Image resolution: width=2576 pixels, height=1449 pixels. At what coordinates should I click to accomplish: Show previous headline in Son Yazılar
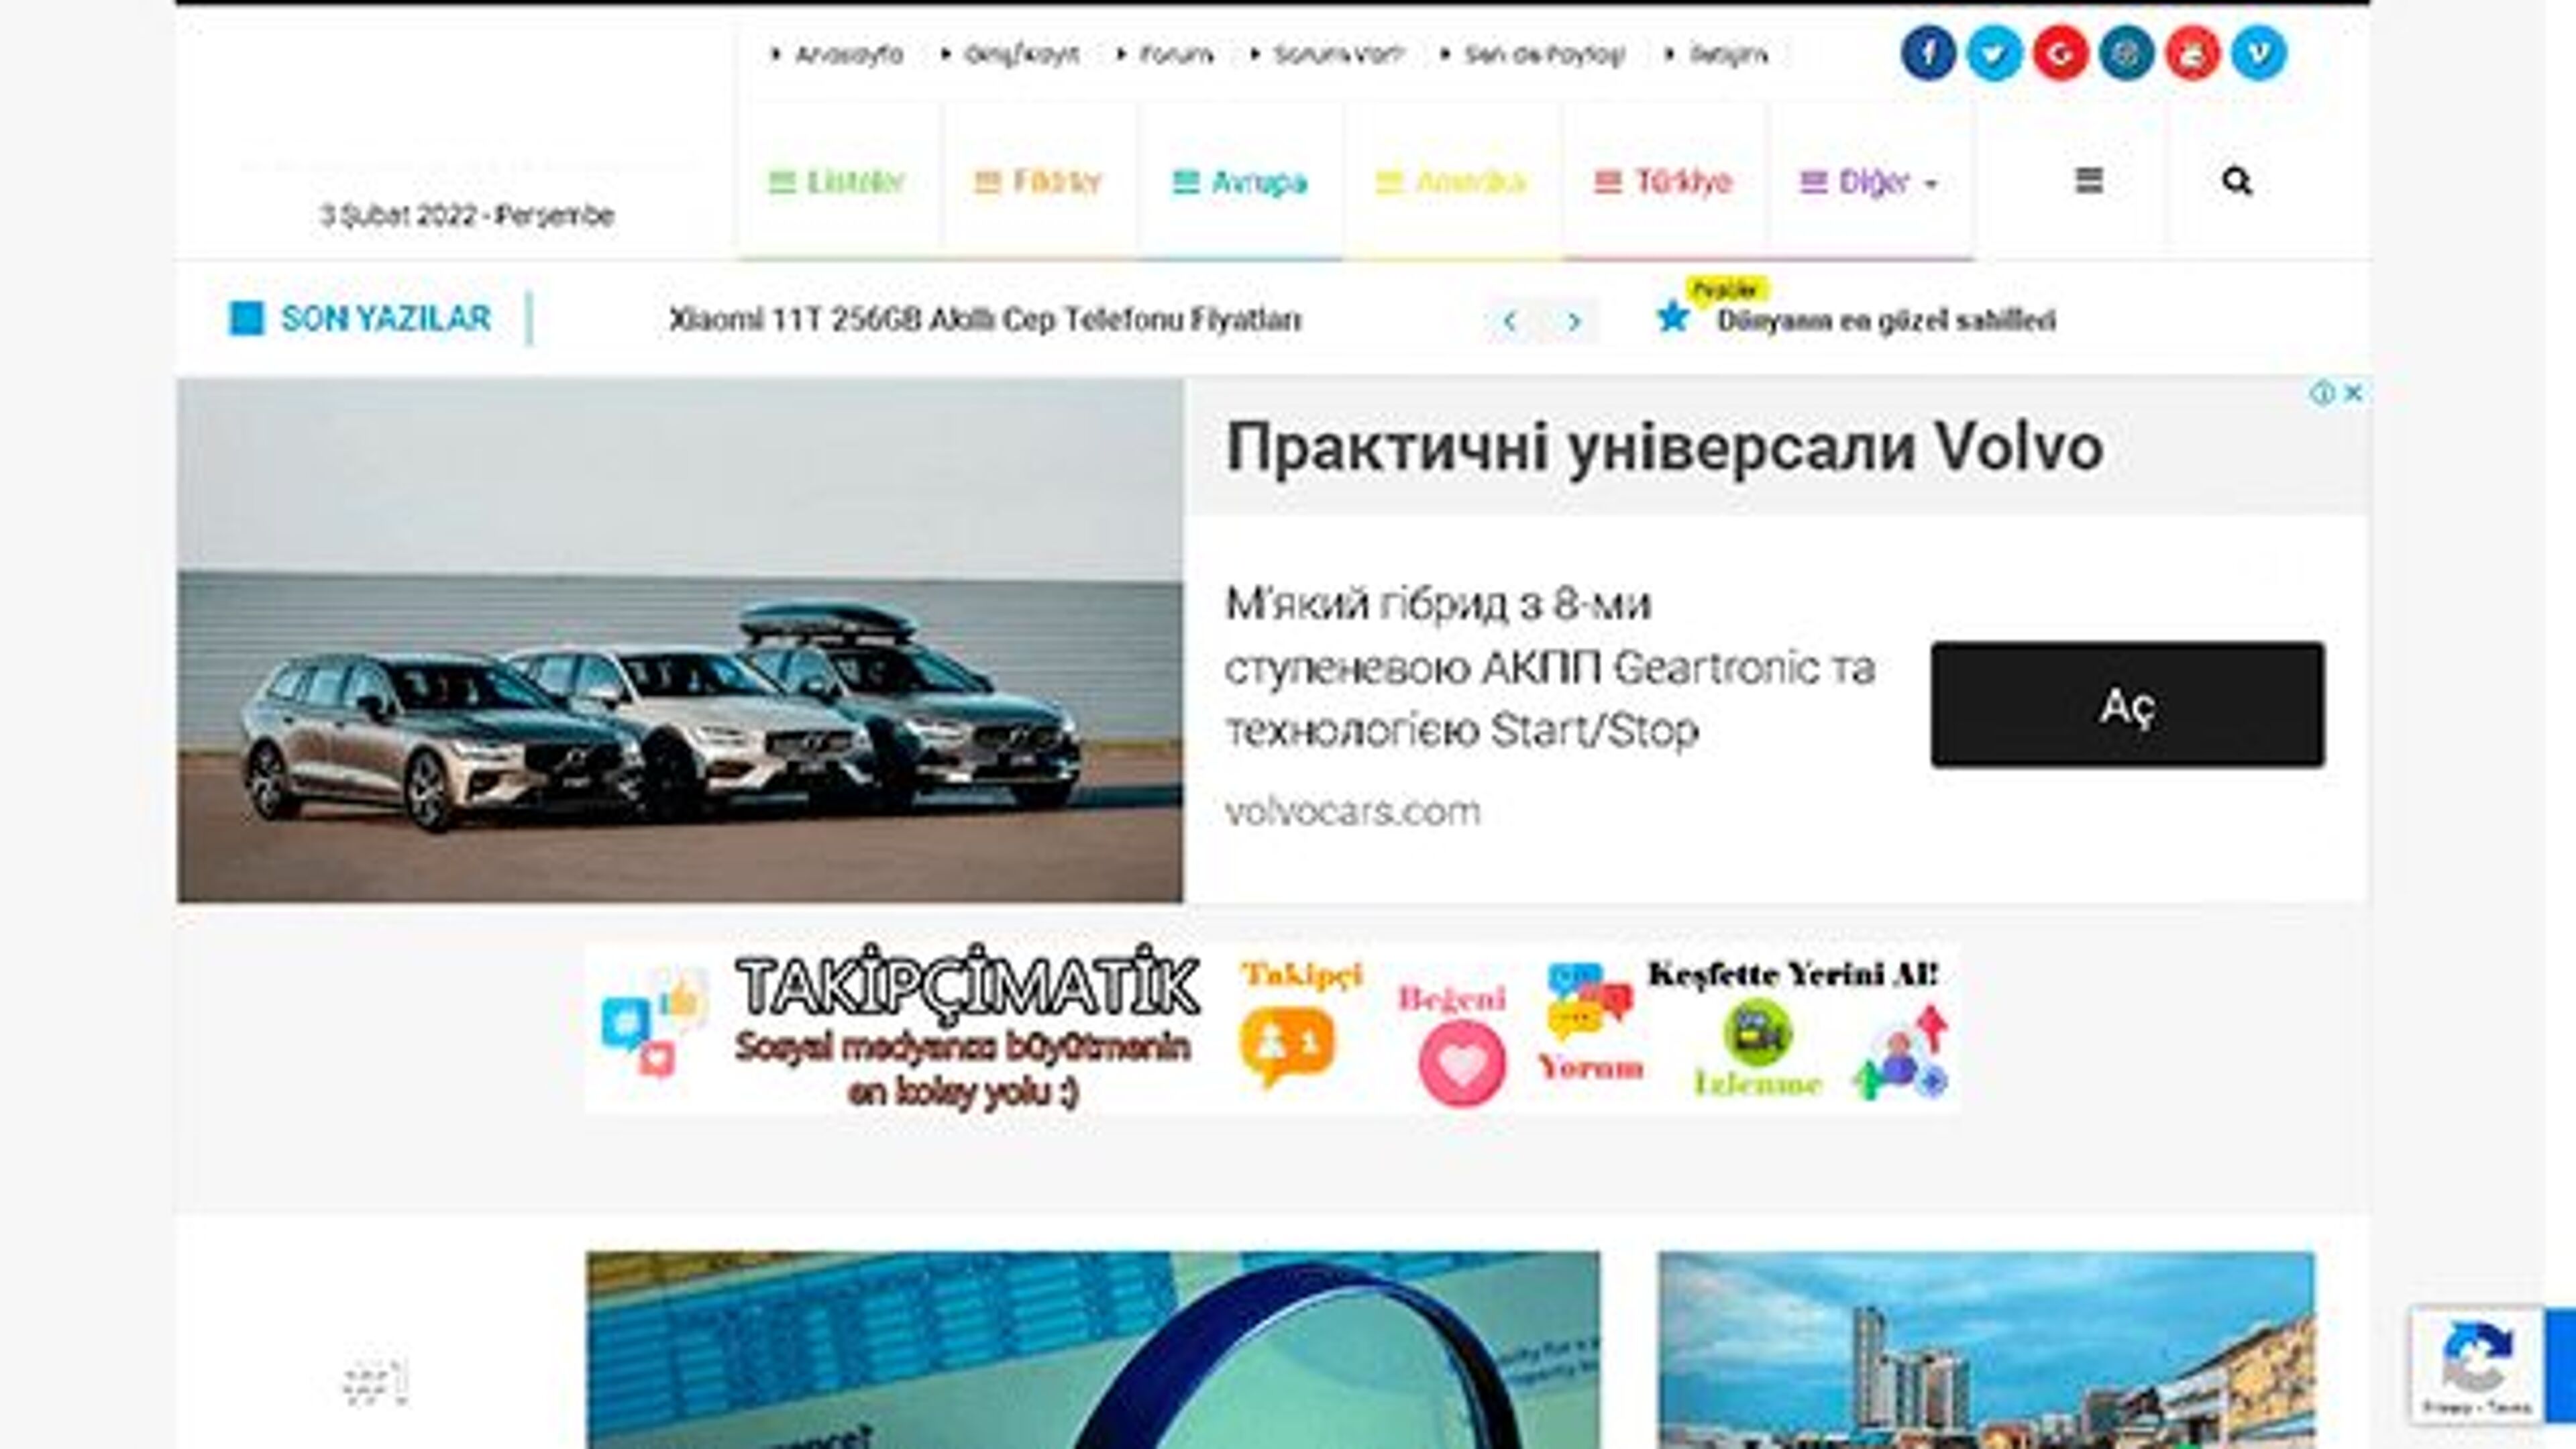[1510, 321]
